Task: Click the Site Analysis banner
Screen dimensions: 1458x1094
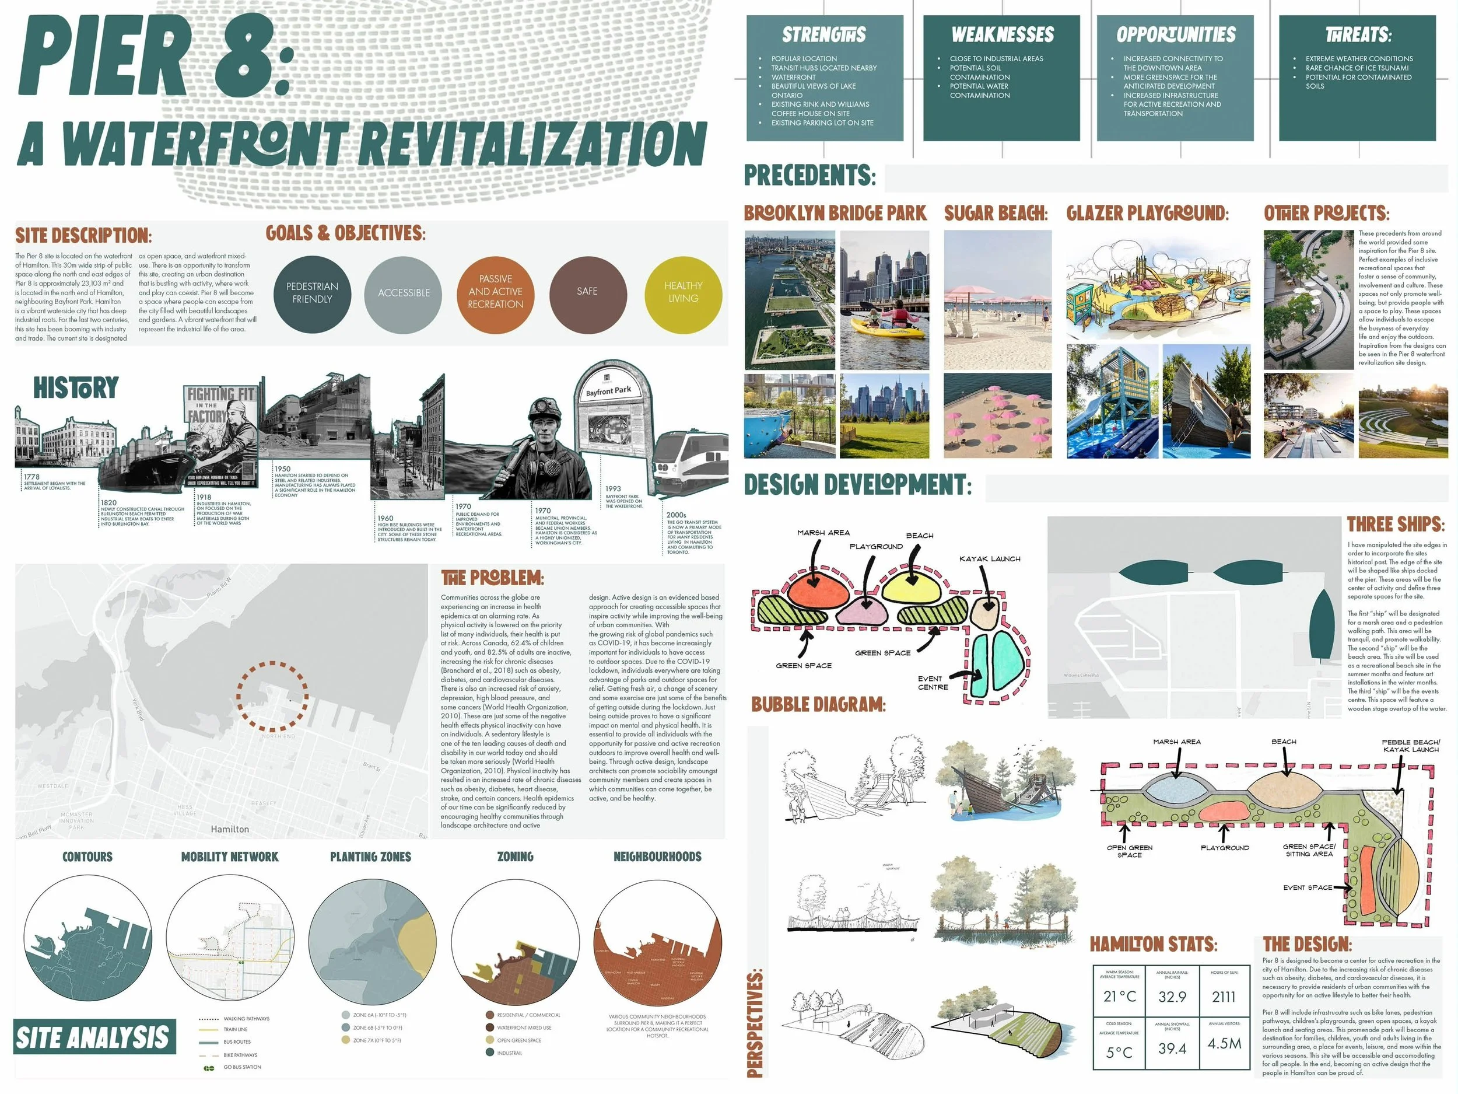Action: coord(94,1037)
